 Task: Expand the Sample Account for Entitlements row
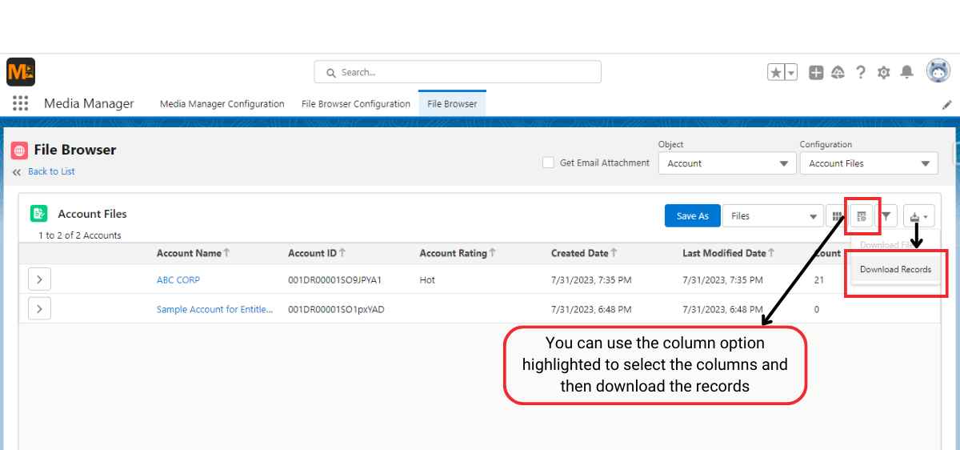39,309
